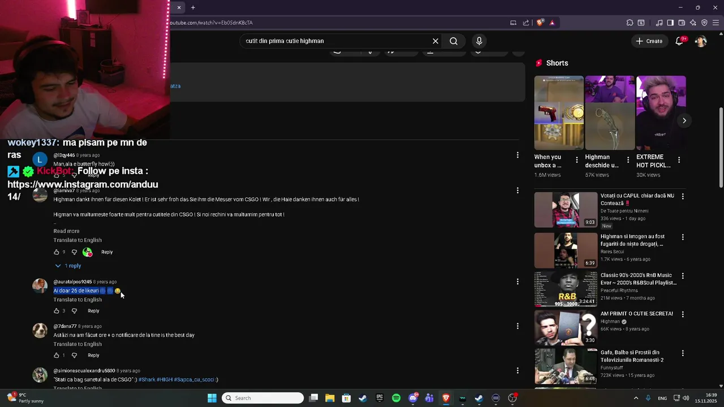Click the address bar URL
The width and height of the screenshot is (724, 407).
tap(211, 23)
